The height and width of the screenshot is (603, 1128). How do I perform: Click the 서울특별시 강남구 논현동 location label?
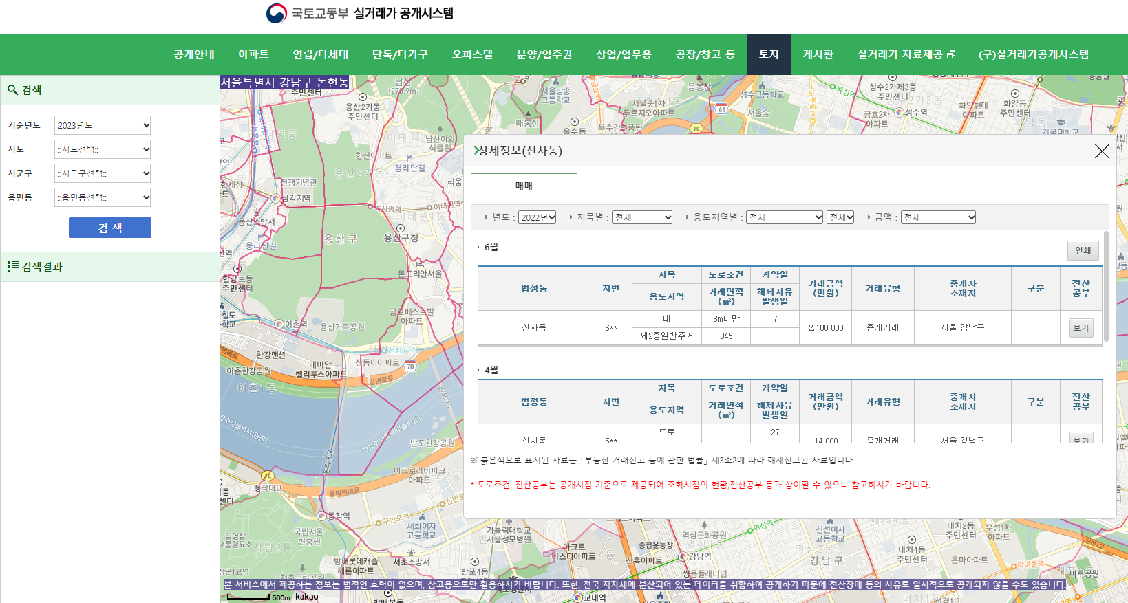coord(284,83)
